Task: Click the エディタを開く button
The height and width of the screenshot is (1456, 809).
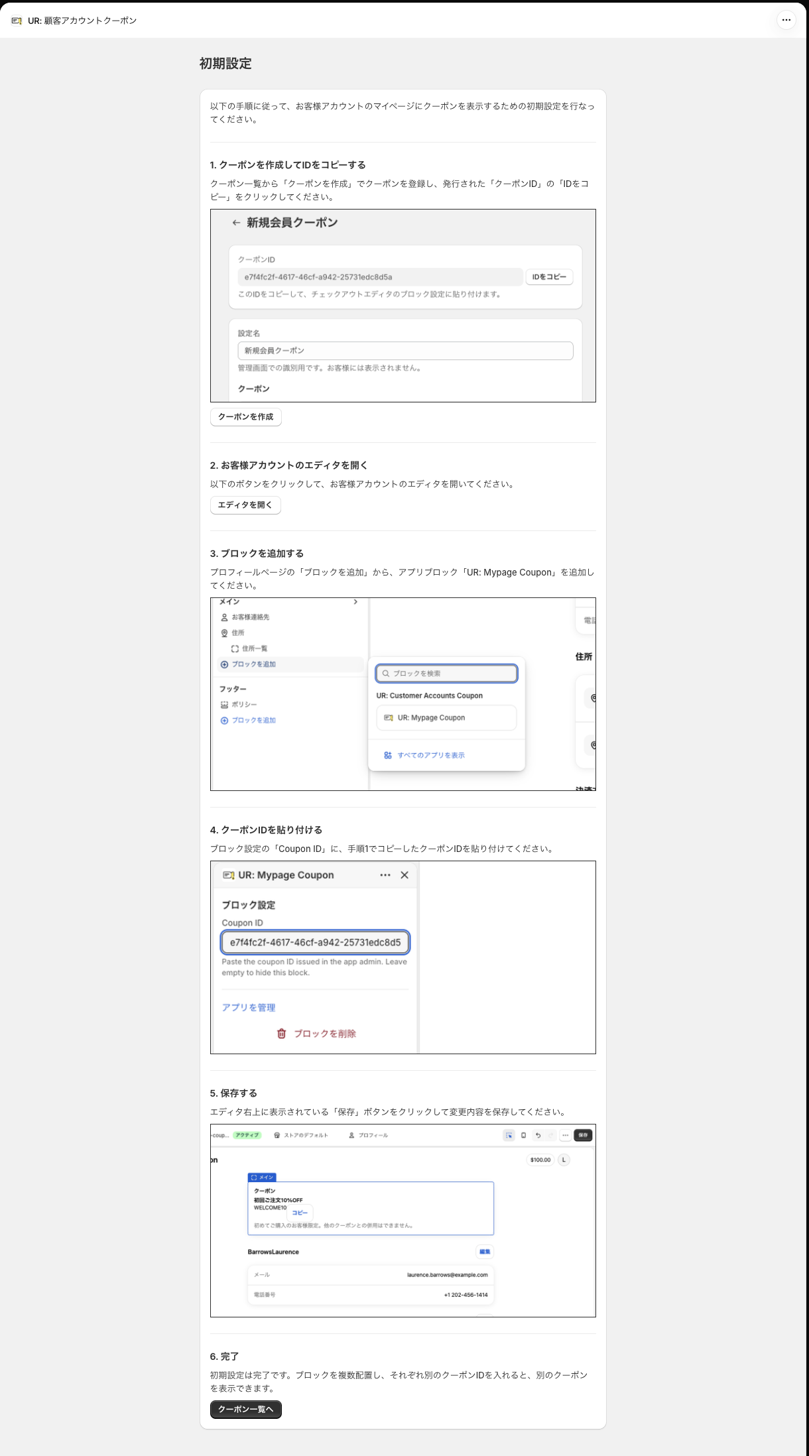Action: pos(245,505)
